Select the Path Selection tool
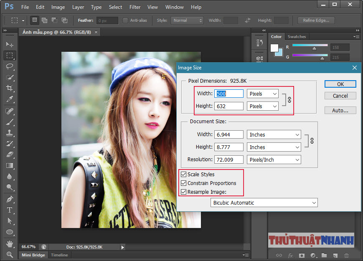 click(x=10, y=221)
